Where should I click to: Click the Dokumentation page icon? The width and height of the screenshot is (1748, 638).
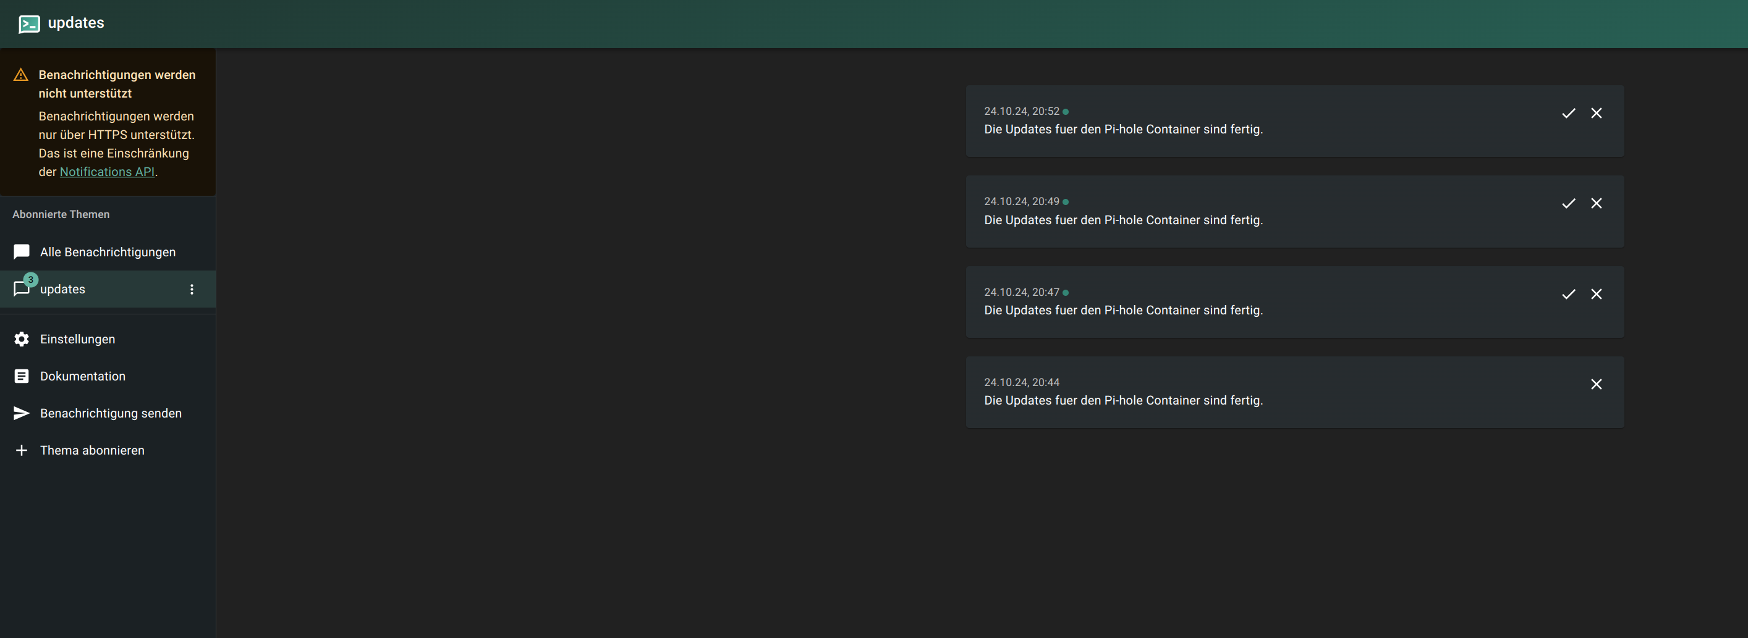pos(22,376)
